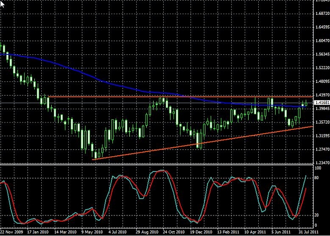Click the 22 Nov 2009 date label
This screenshot has height=236, width=330.
coord(12,232)
